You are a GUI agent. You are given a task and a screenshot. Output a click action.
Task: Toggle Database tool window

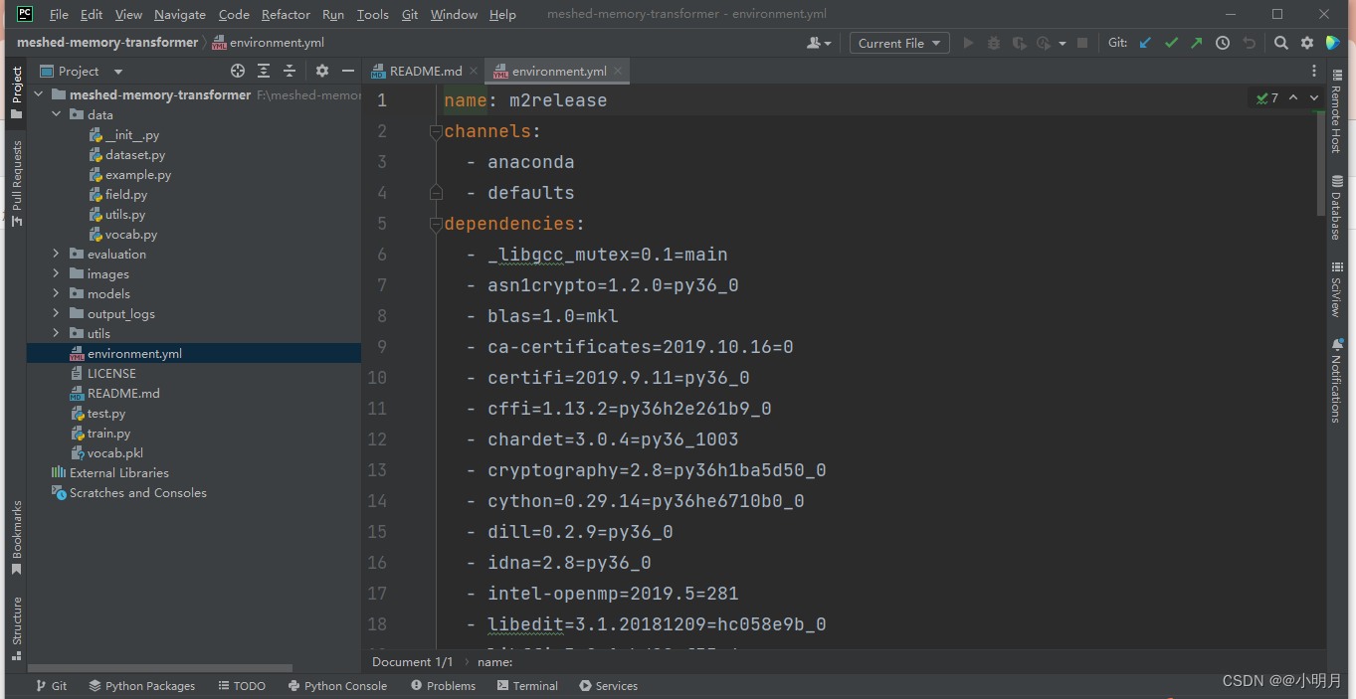(x=1335, y=208)
